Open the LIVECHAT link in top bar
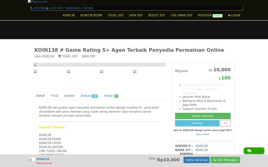Screen dimensions: 268x167 point(54,8)
